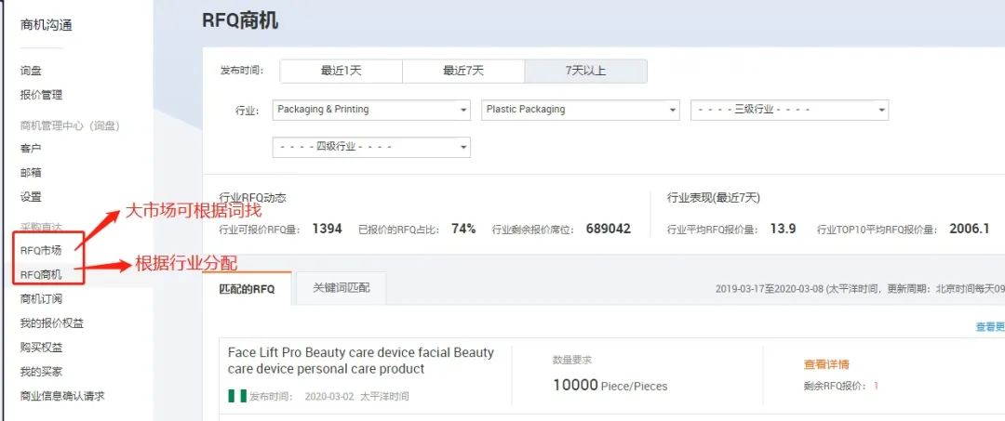Open the Plastic Packaging dropdown

[x=581, y=110]
